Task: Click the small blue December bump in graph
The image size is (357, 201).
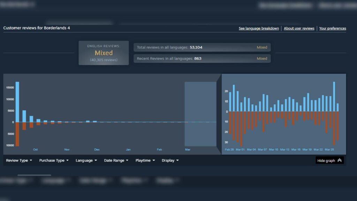Action: coord(88,121)
